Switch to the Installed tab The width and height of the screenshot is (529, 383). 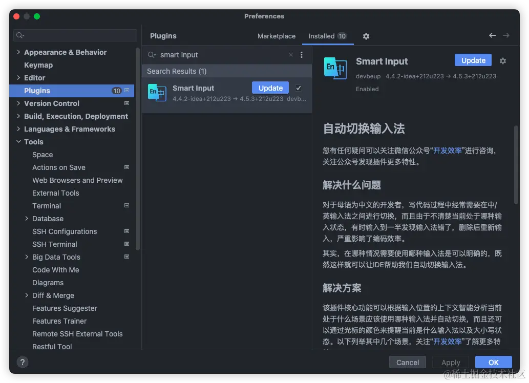(x=327, y=36)
